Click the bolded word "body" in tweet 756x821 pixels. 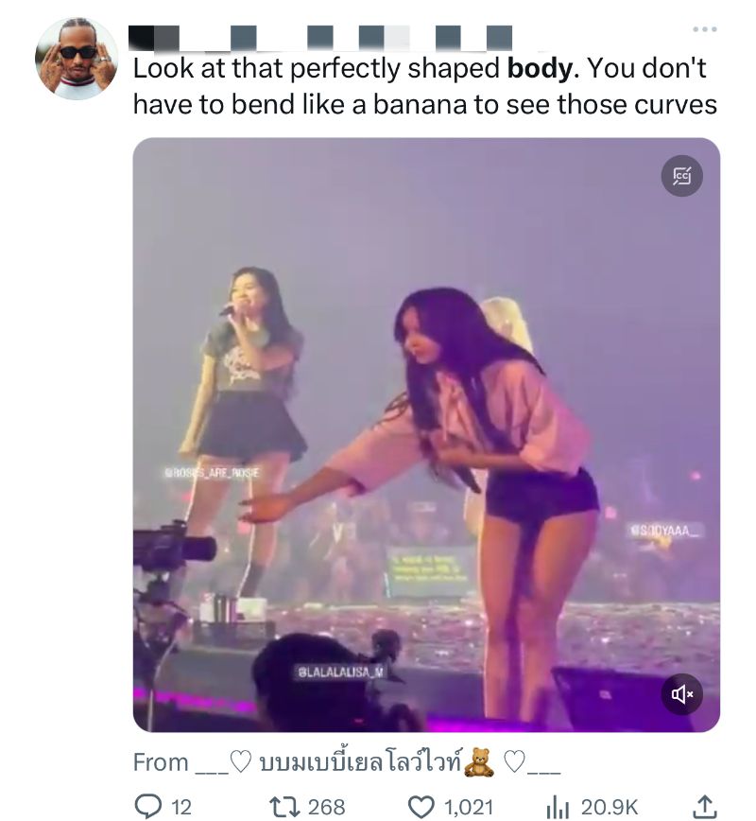pyautogui.click(x=541, y=69)
